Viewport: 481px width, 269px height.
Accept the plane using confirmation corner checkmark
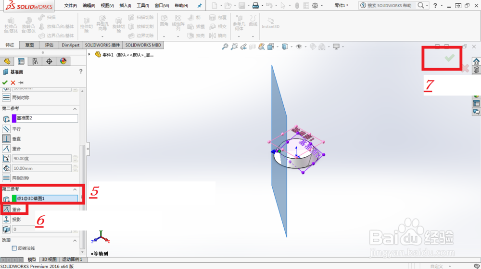[x=450, y=58]
